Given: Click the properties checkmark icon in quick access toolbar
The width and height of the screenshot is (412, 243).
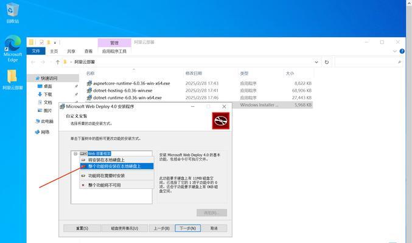Looking at the screenshot, I should [41, 43].
